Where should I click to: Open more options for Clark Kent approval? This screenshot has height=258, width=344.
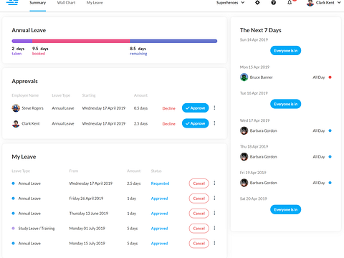coord(214,123)
